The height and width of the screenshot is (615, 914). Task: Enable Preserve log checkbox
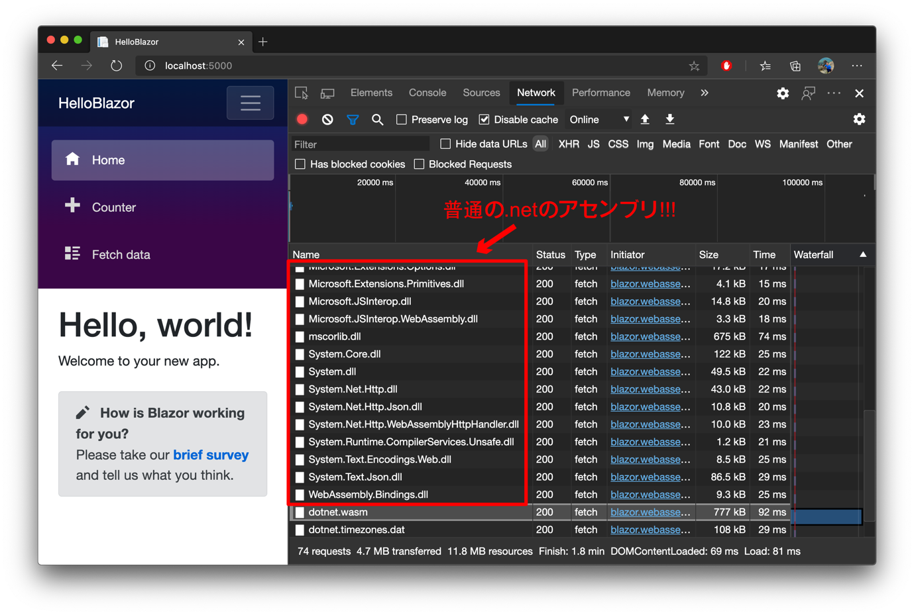tap(402, 120)
